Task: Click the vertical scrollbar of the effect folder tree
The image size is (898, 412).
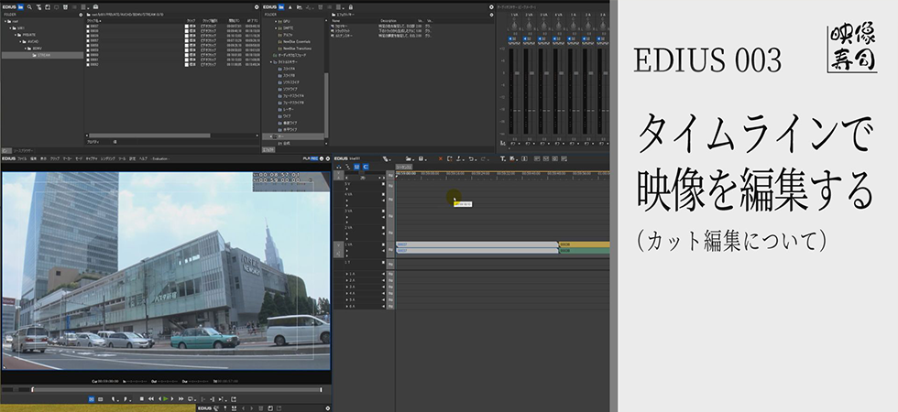Action: [x=326, y=106]
